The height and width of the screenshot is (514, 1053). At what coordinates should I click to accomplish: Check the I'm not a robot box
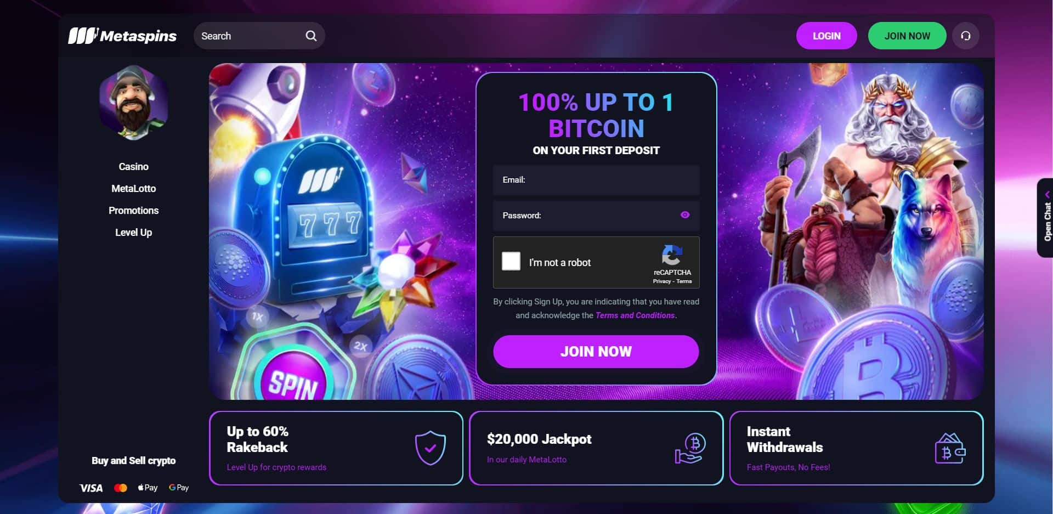point(511,261)
